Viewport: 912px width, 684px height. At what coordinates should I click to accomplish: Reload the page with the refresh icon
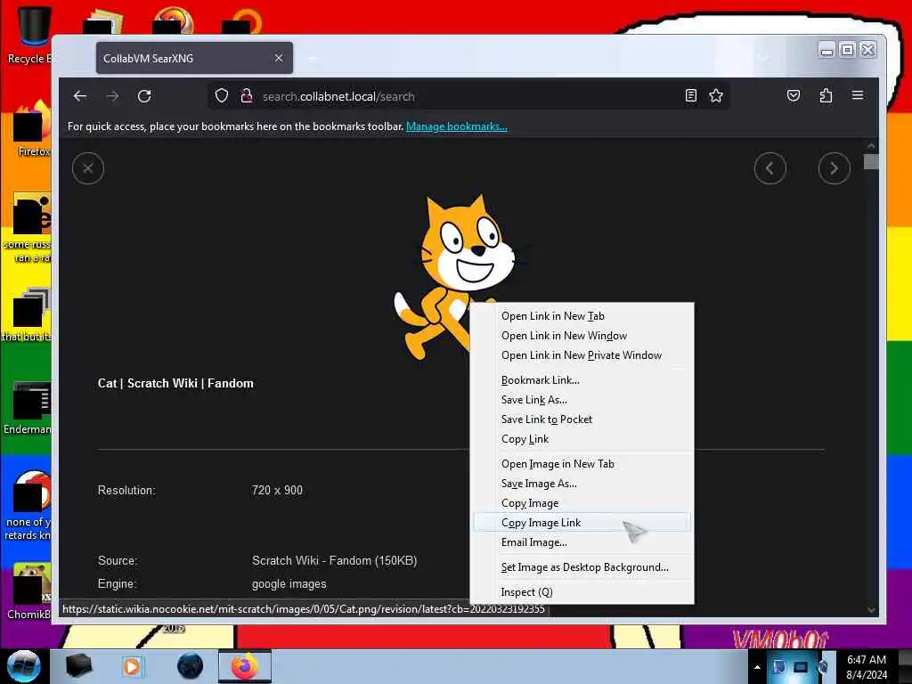pos(144,96)
